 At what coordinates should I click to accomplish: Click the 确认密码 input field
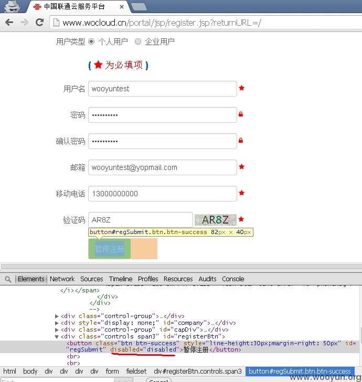coord(163,141)
